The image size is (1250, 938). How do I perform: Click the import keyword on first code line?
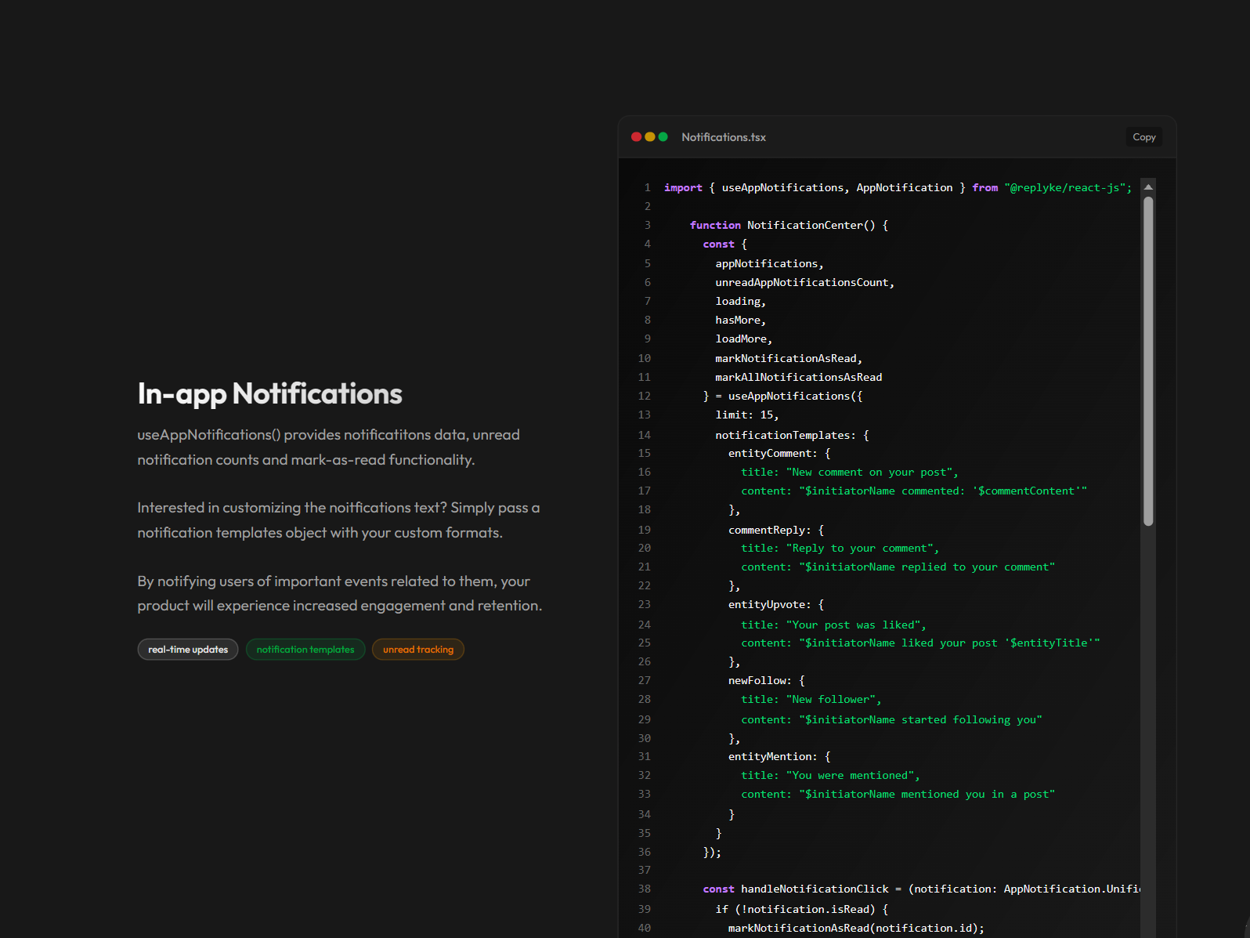pos(683,188)
